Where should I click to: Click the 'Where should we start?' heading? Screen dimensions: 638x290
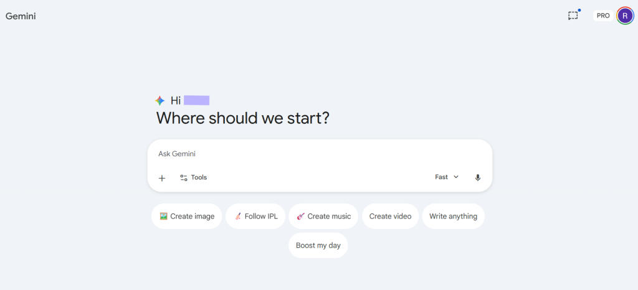tap(243, 118)
